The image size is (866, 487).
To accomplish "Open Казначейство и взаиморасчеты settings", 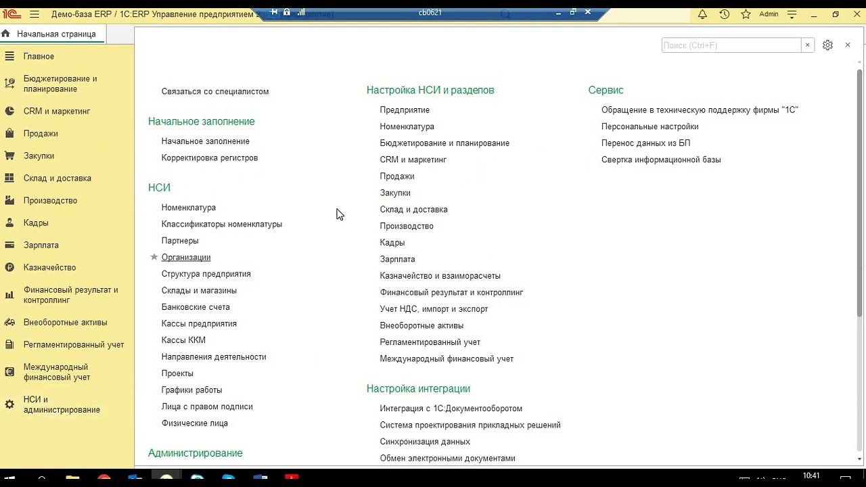I will point(440,275).
